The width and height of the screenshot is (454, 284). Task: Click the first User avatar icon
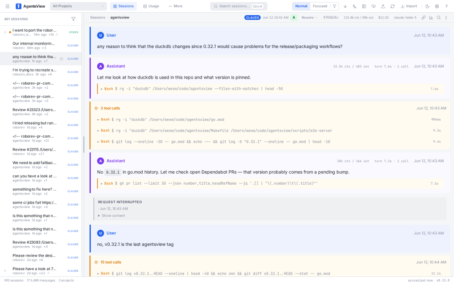(100, 35)
